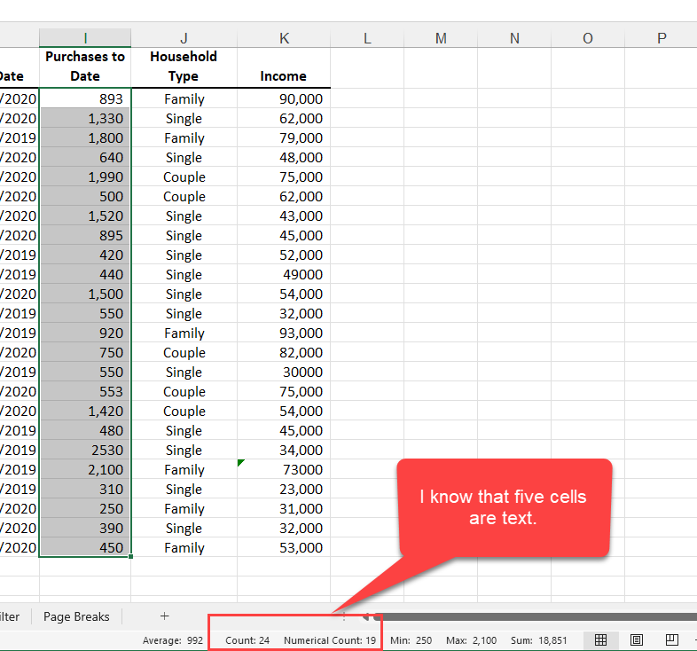Select the Purchases cell containing 2,100
Screen dimensions: 697x651
point(85,469)
